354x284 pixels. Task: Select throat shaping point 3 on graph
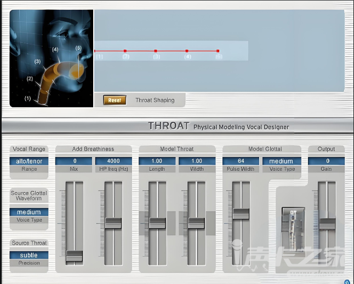(x=156, y=51)
